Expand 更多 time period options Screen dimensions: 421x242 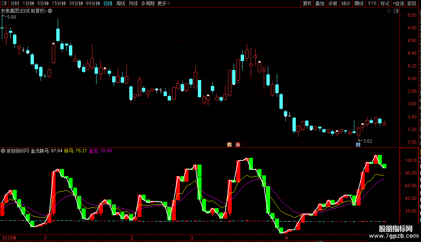click(164, 3)
